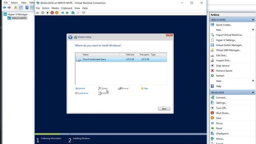256x144 pixels.
Task: Open File menu in Virtual Machine Connection
Action: tap(38, 8)
